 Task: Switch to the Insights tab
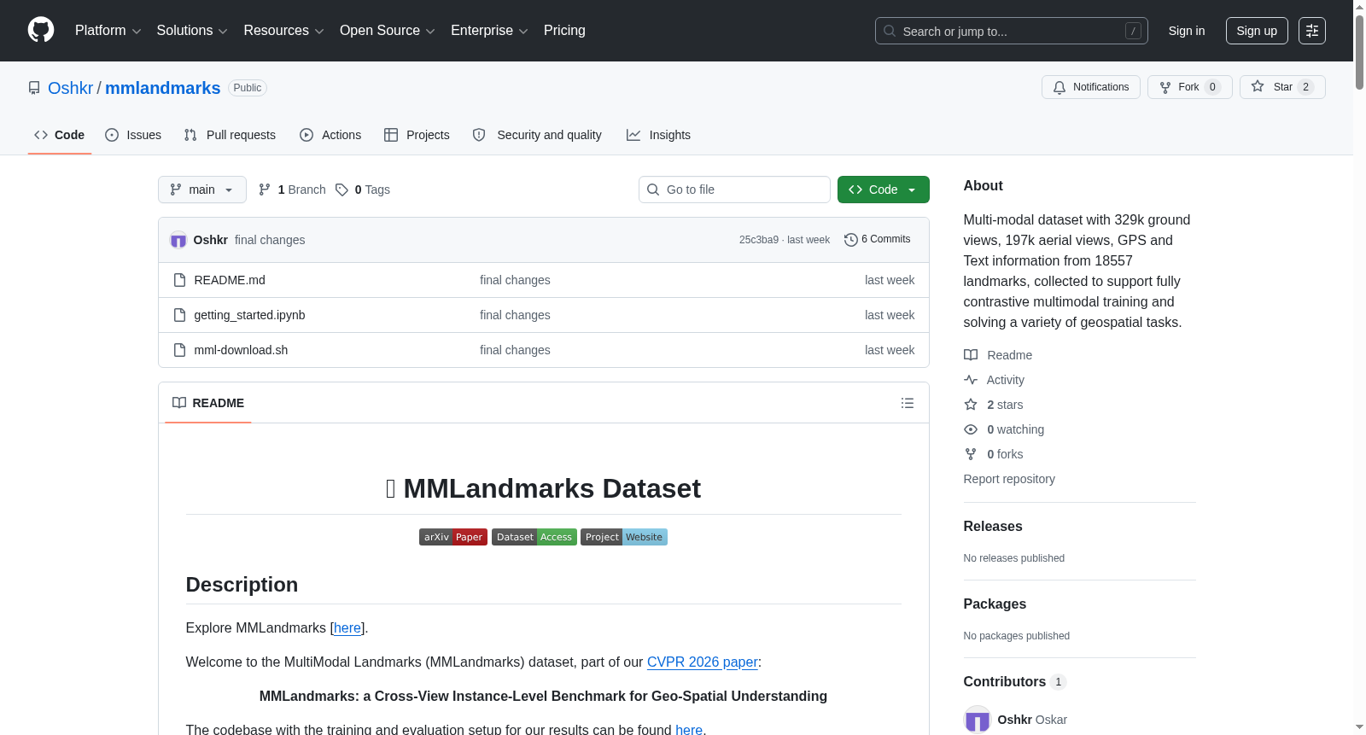658,135
